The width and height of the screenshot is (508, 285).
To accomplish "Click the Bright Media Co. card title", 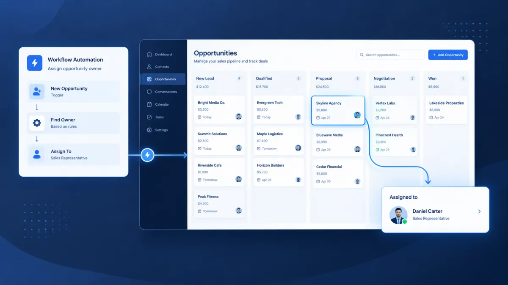I will coord(212,103).
